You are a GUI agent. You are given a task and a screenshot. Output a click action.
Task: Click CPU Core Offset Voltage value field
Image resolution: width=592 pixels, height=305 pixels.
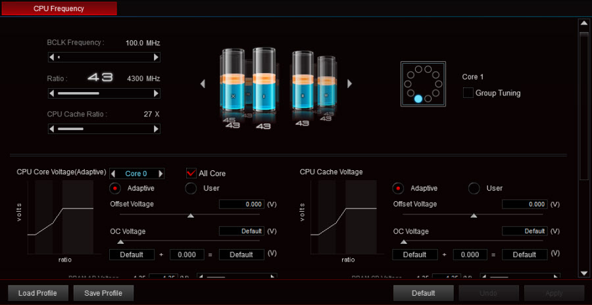pos(241,204)
